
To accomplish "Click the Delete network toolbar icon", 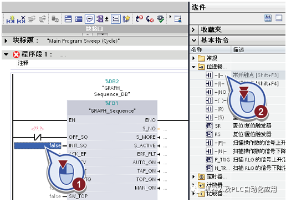I will coord(21,19).
